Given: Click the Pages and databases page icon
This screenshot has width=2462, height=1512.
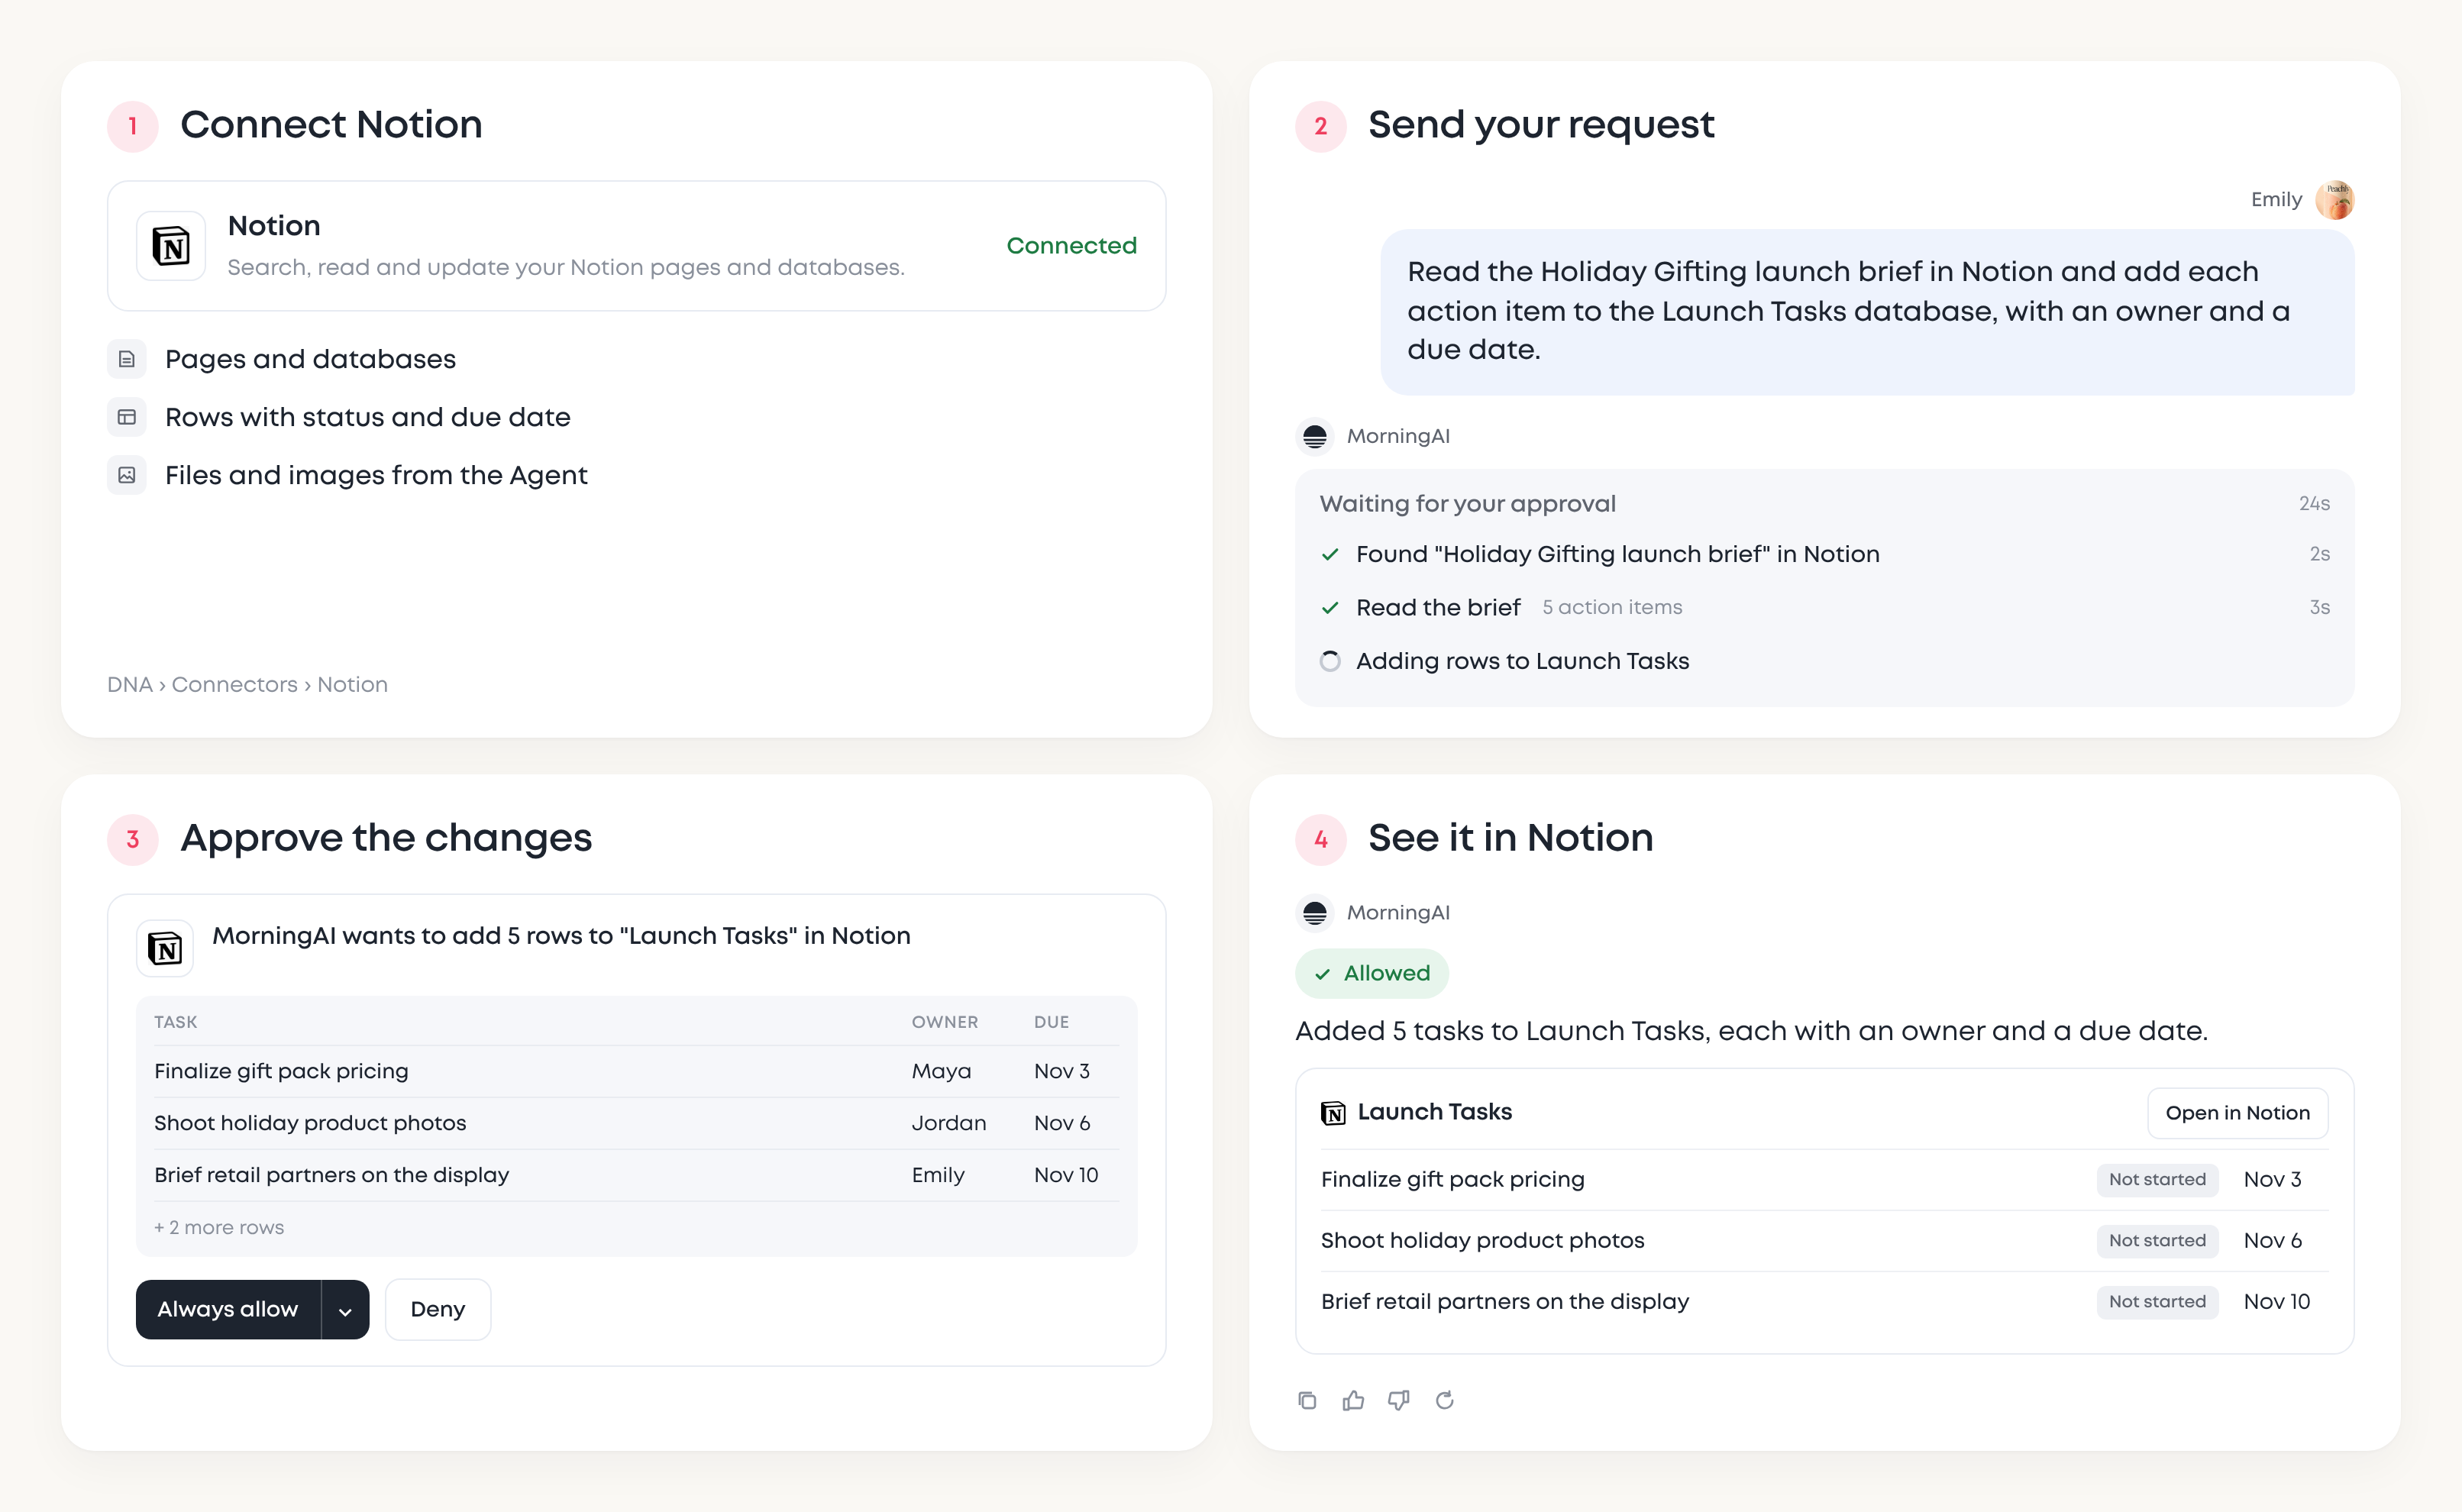Looking at the screenshot, I should click(x=127, y=359).
